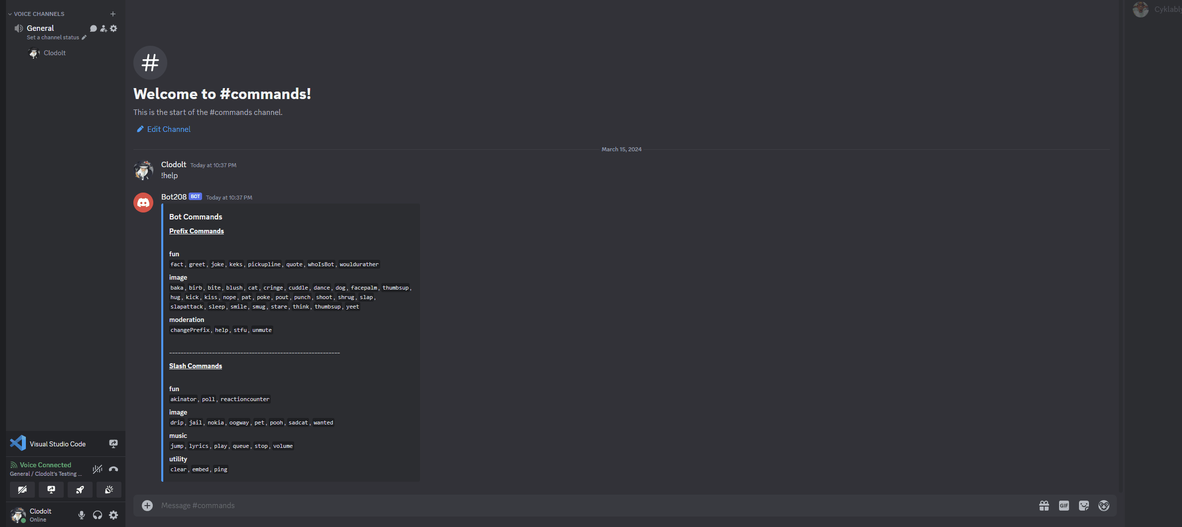Disconnect from voice using hang-up icon
Screen dimensions: 1182x527
(x=113, y=469)
